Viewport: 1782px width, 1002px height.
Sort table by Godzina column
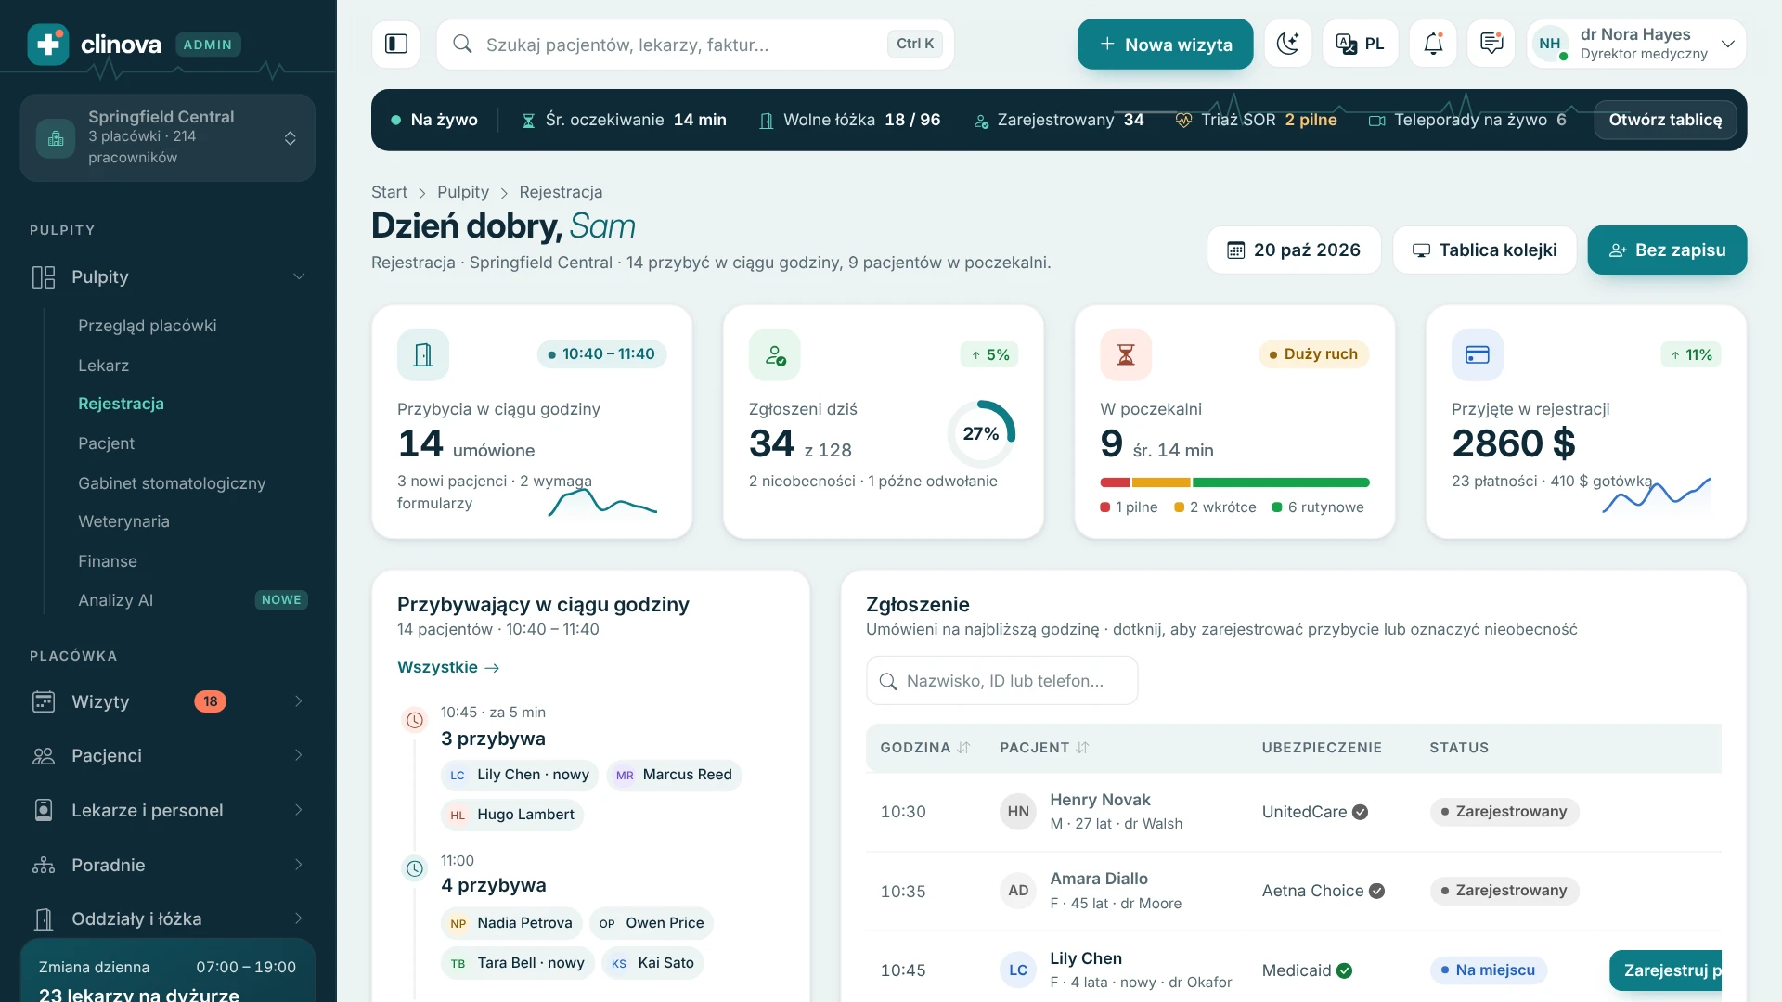(x=924, y=748)
